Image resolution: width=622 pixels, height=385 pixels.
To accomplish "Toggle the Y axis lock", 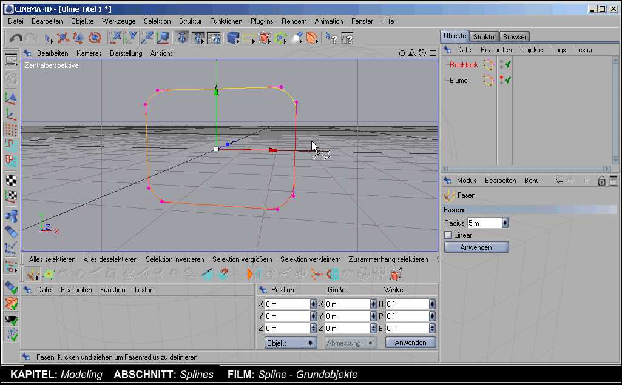I will coord(131,38).
